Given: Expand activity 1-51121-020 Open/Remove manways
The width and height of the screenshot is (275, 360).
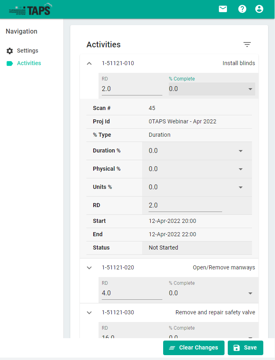Looking at the screenshot, I should [x=90, y=268].
